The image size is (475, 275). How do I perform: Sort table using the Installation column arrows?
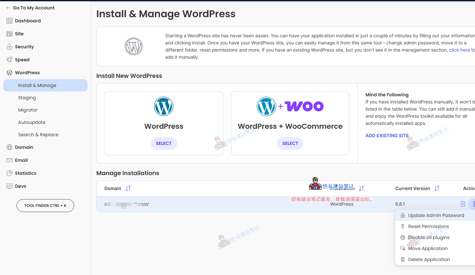click(362, 188)
